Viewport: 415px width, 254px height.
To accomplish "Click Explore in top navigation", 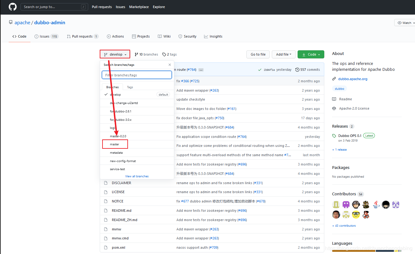I will pyautogui.click(x=159, y=7).
